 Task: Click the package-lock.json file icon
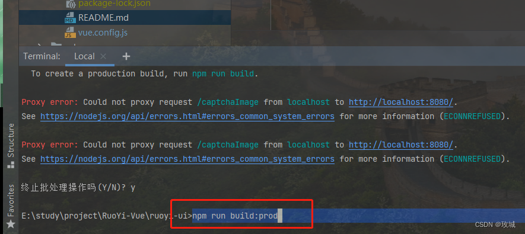click(x=71, y=4)
